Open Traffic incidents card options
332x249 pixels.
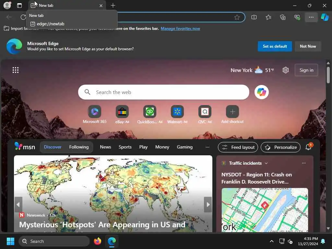(303, 163)
